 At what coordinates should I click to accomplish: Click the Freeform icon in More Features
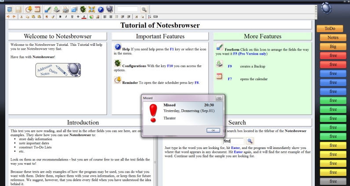point(220,47)
